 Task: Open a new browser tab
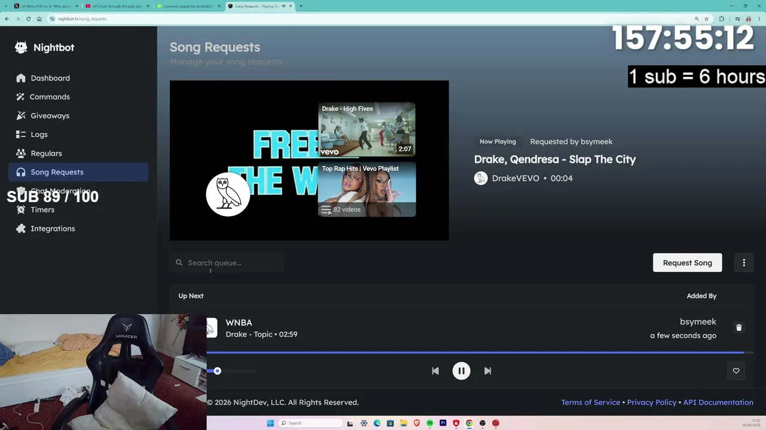tap(300, 6)
